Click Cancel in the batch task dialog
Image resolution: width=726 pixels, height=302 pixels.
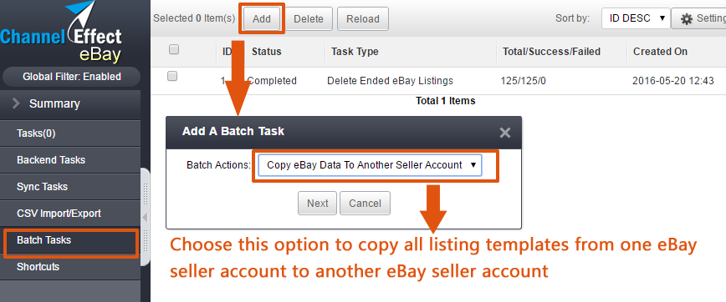point(365,204)
